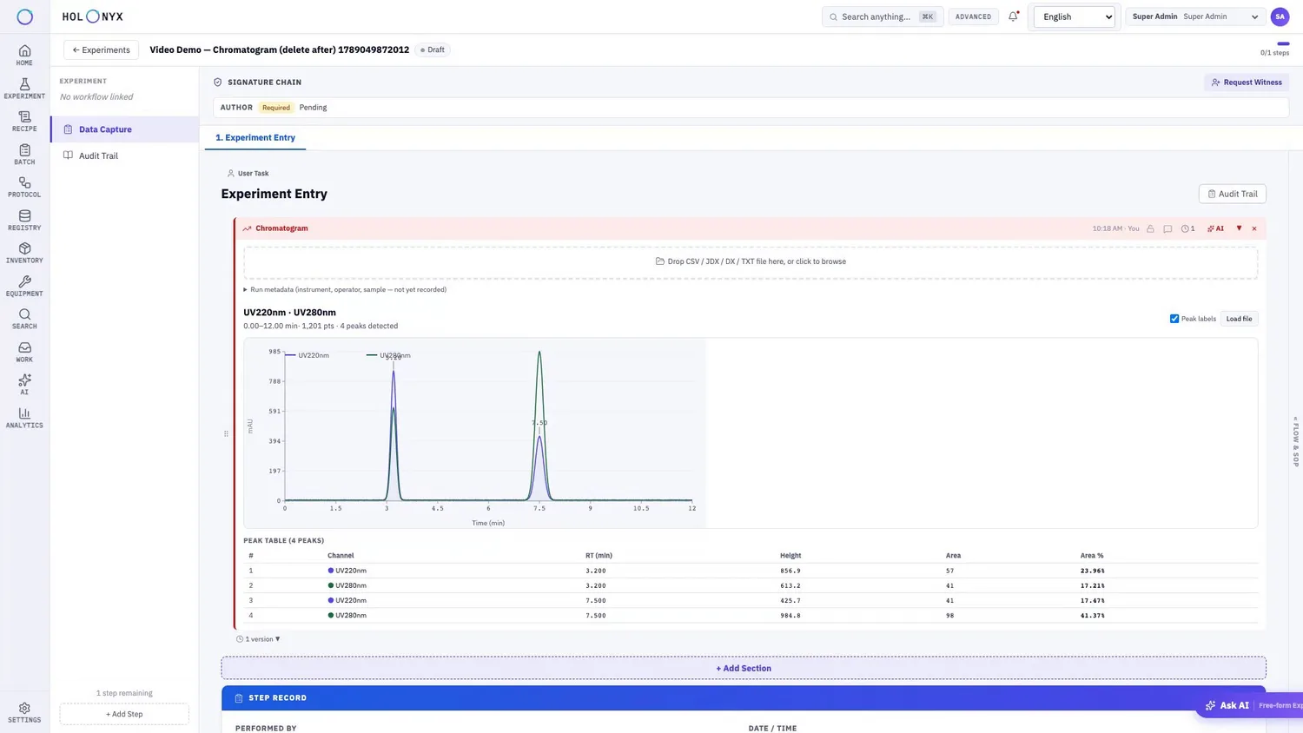Switch to the 1. Experiment Entry tab
The width and height of the screenshot is (1303, 733).
click(x=255, y=137)
